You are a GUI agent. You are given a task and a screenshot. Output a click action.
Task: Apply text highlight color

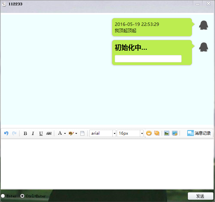(x=71, y=133)
